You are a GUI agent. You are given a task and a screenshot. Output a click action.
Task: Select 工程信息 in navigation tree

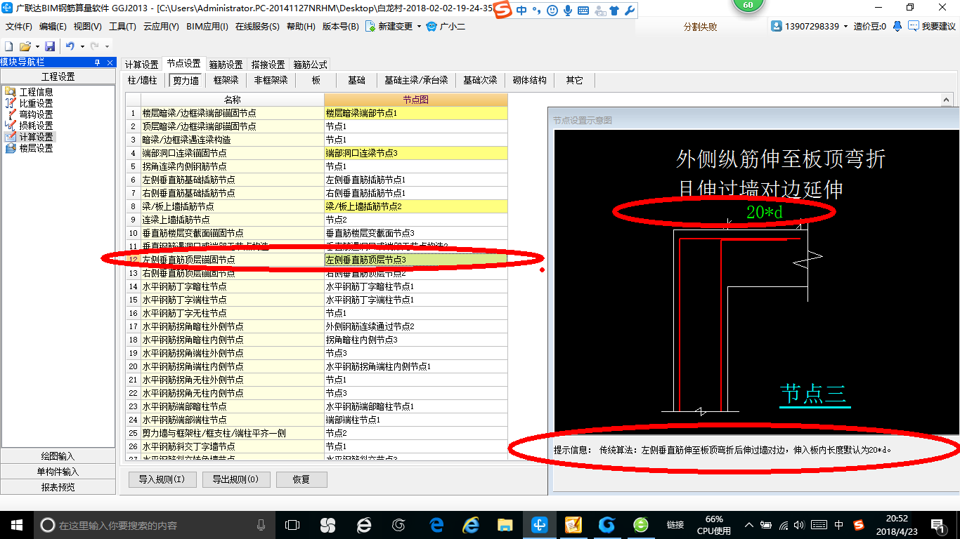click(36, 92)
